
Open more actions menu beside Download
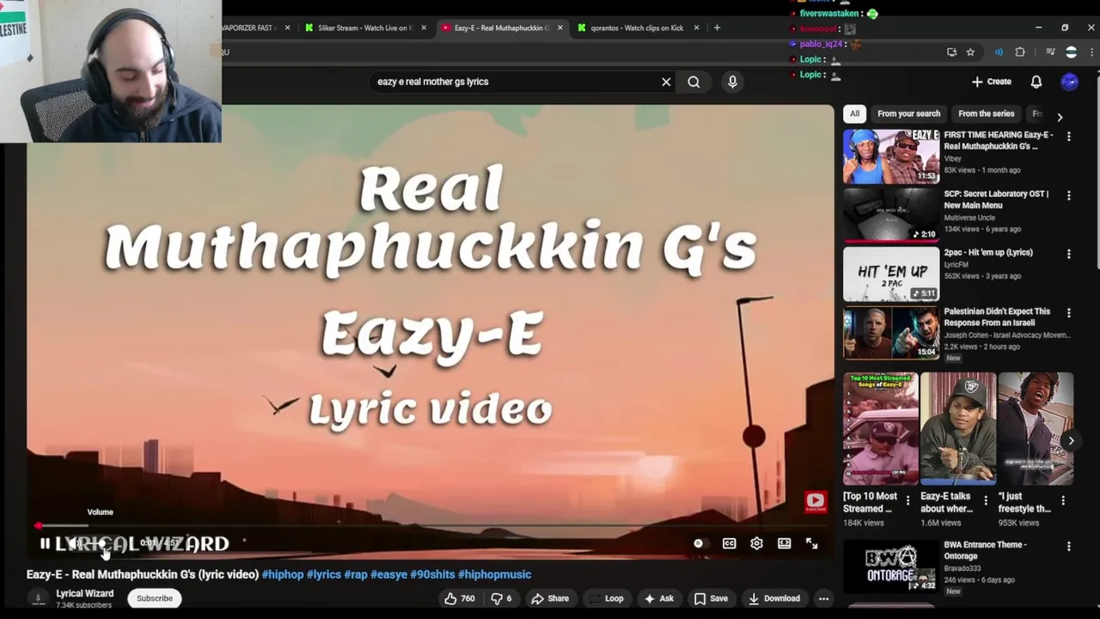(x=823, y=598)
